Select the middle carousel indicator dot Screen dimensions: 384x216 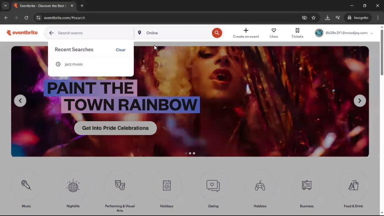pyautogui.click(x=190, y=153)
